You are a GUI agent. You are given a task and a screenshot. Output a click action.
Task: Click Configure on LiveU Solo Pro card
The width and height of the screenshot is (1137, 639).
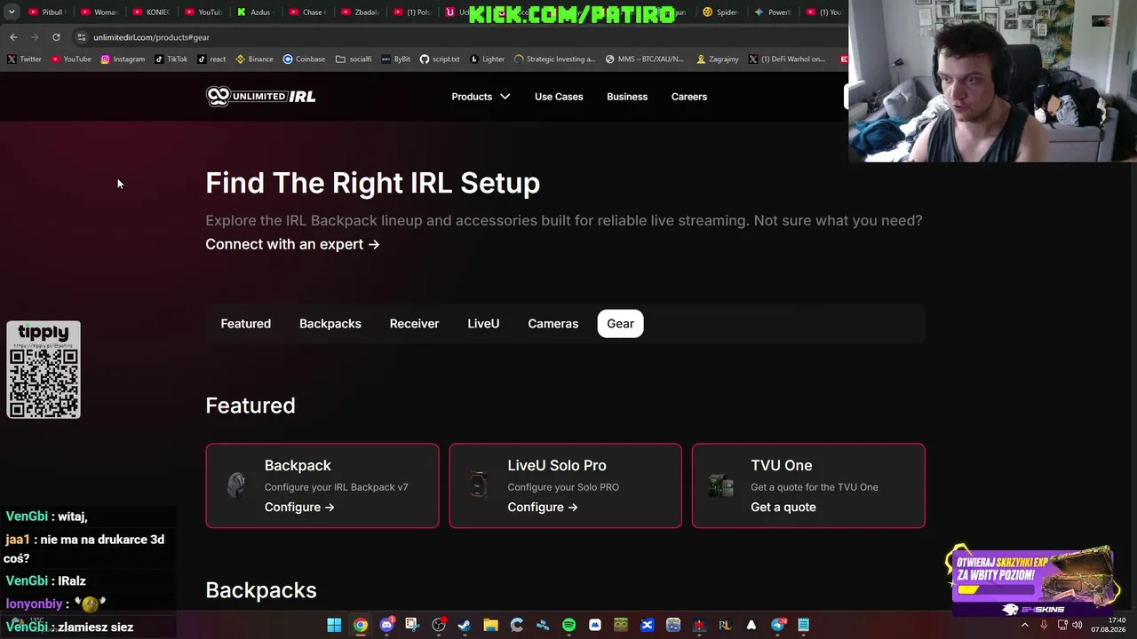pos(543,507)
